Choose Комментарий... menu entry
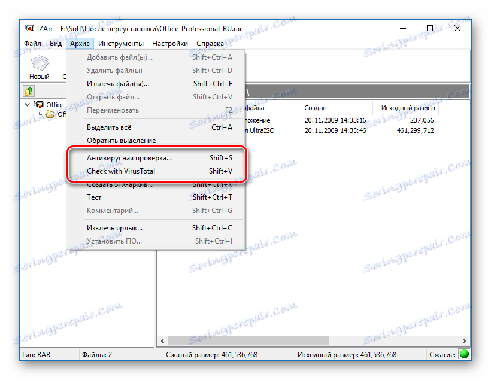Screen dimensions: 491x380 (156, 210)
